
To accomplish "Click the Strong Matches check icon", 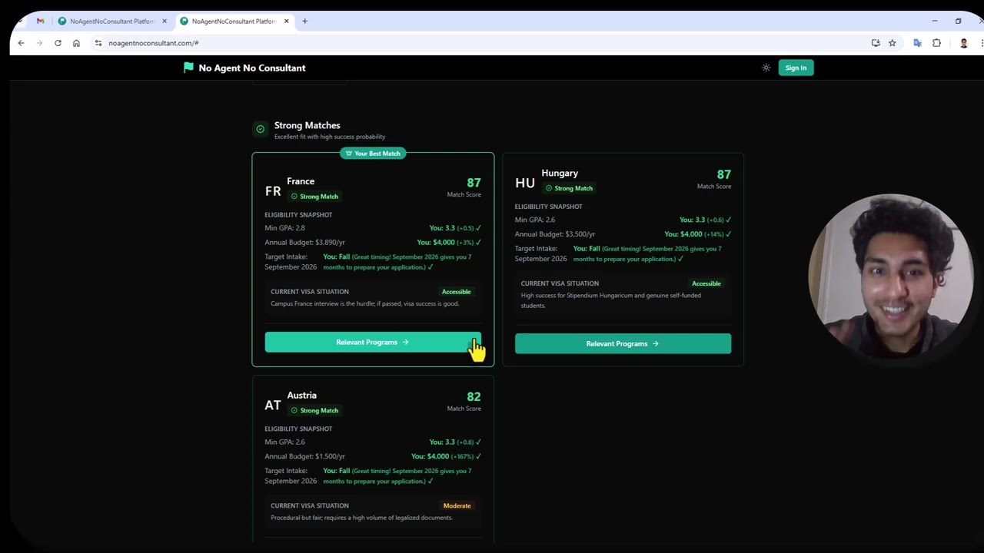I will (x=260, y=129).
